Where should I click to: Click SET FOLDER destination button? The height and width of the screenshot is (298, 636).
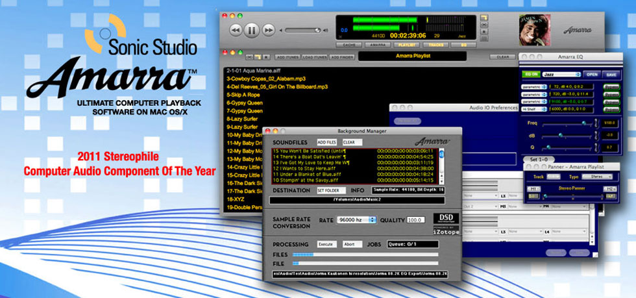pos(332,190)
